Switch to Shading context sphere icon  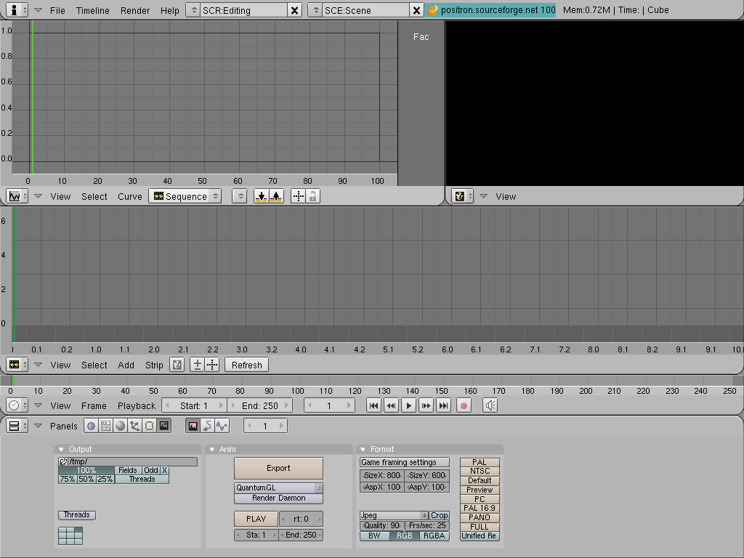tap(121, 426)
